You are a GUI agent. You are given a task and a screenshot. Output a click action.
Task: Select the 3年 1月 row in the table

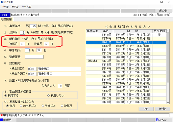(x=126, y=95)
